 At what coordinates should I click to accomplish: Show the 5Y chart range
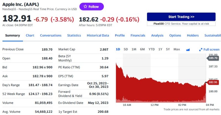click(168, 49)
